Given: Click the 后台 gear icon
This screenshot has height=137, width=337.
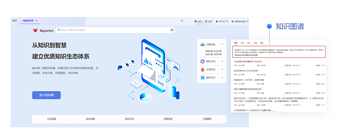Looking at the screenshot, I should pyautogui.click(x=196, y=21).
